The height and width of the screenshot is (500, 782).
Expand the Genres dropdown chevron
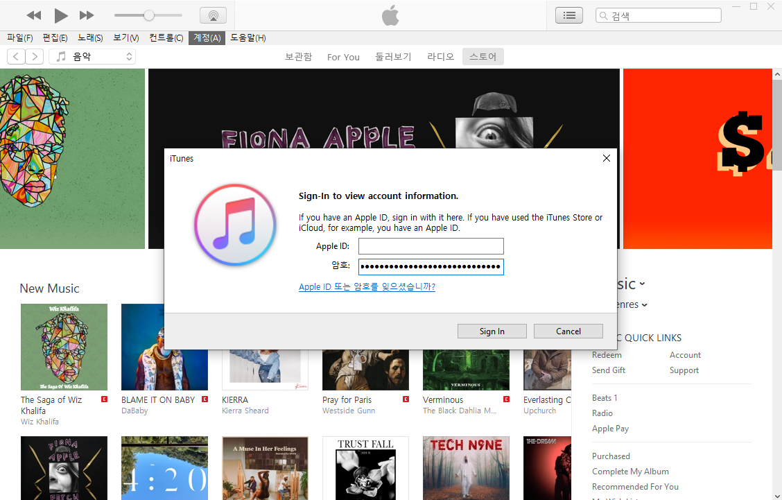644,305
